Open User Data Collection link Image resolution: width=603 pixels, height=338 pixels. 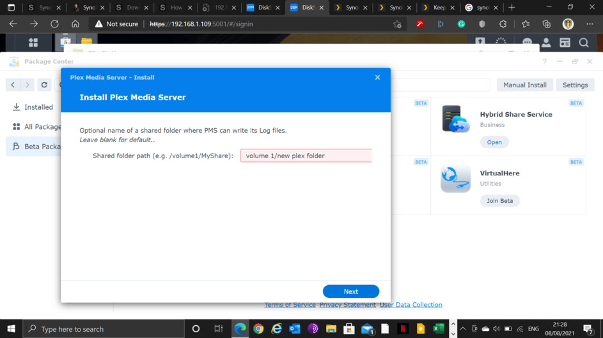point(411,305)
